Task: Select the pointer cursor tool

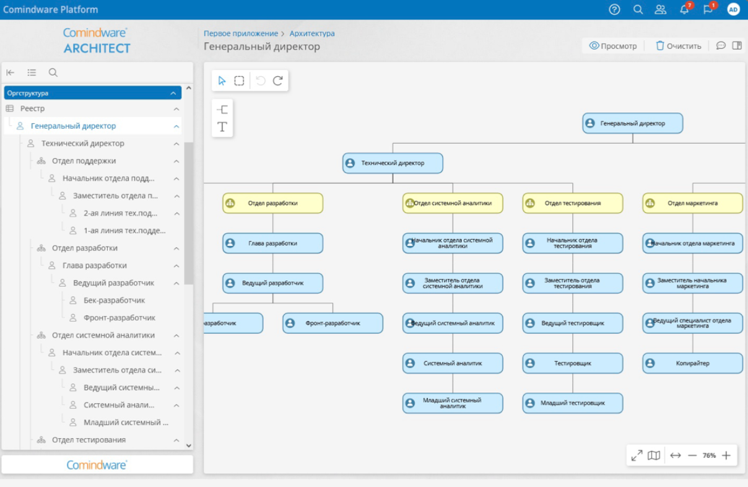Action: pyautogui.click(x=222, y=81)
